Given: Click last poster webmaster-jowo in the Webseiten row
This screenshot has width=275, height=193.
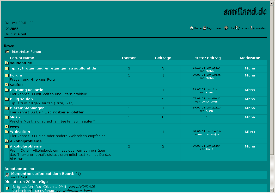Looking at the screenshot, I should [x=210, y=134].
